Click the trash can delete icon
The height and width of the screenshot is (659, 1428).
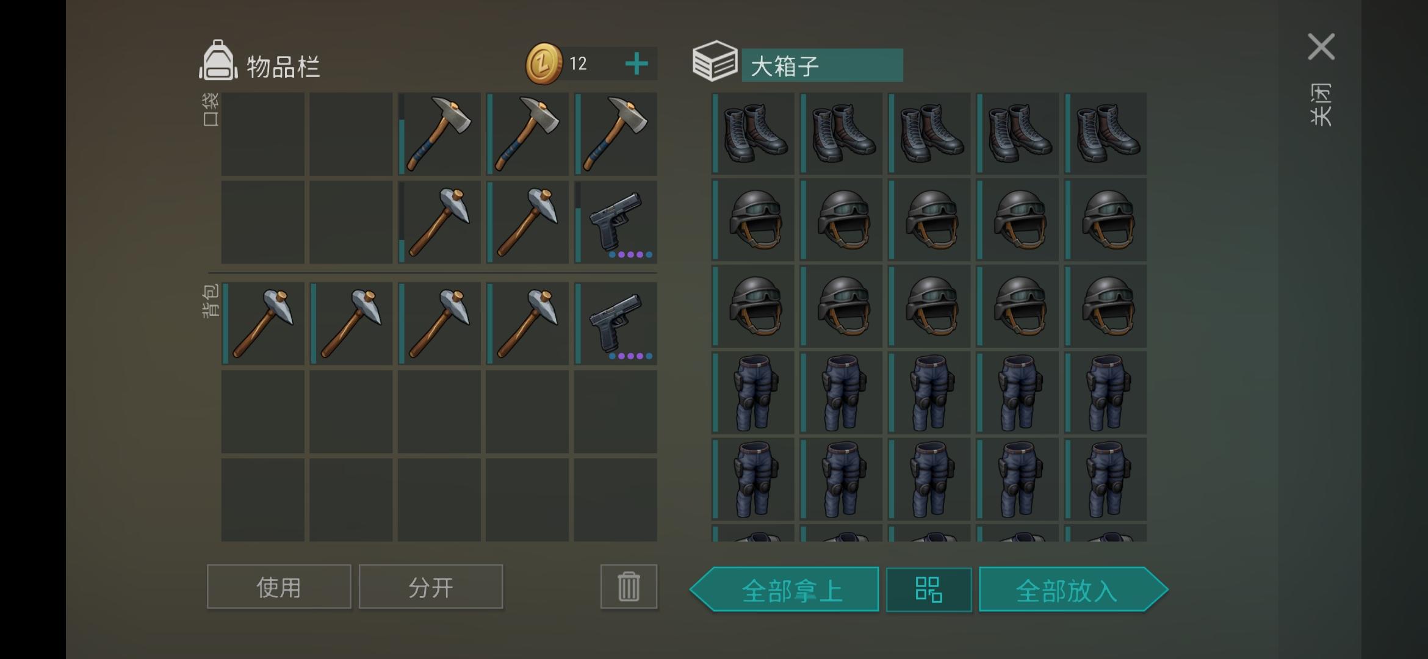pos(629,586)
